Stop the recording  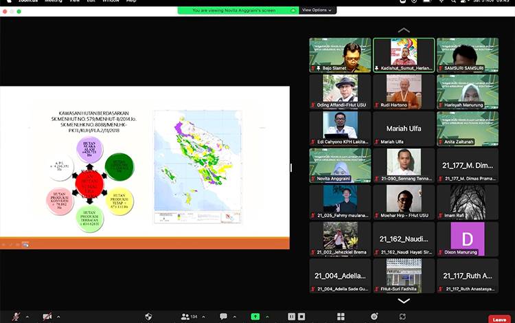click(x=301, y=316)
